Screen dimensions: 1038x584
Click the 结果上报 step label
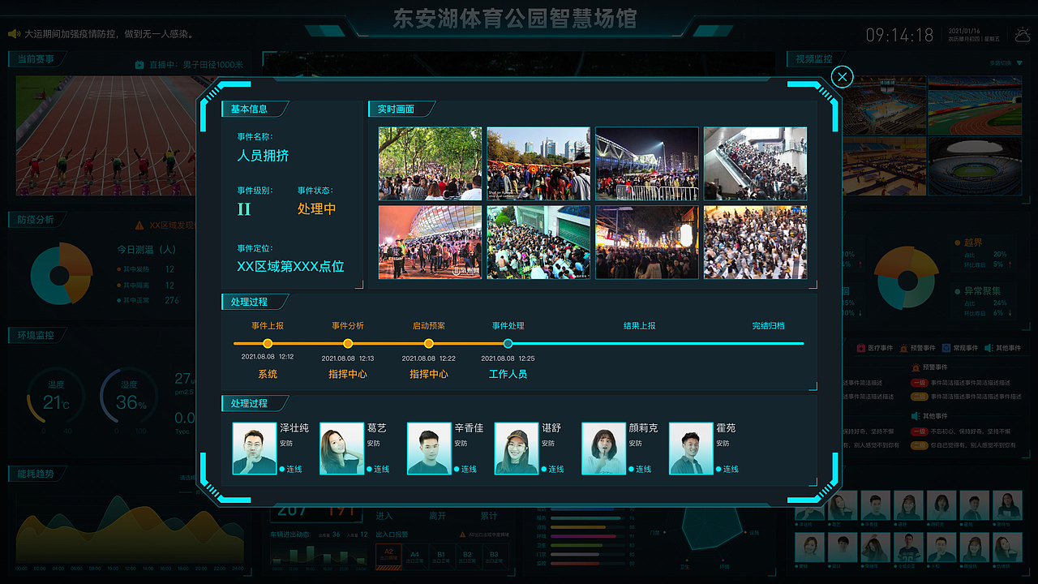[640, 326]
